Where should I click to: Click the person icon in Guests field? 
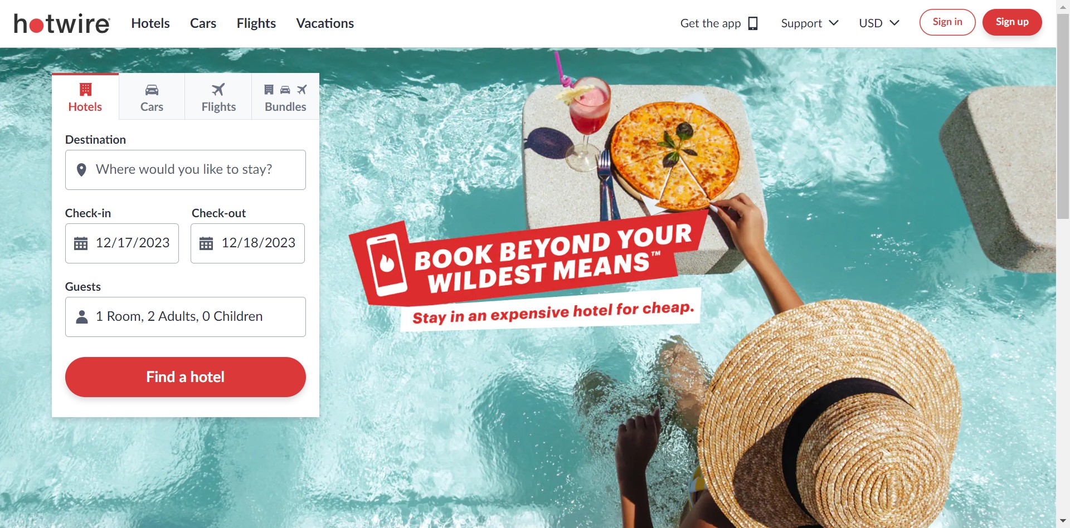point(82,317)
